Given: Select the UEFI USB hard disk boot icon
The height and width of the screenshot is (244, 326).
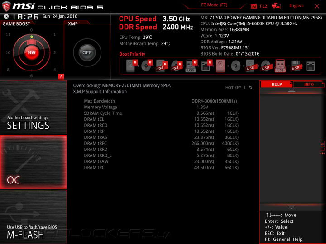Looking at the screenshot, I should [x=162, y=66].
